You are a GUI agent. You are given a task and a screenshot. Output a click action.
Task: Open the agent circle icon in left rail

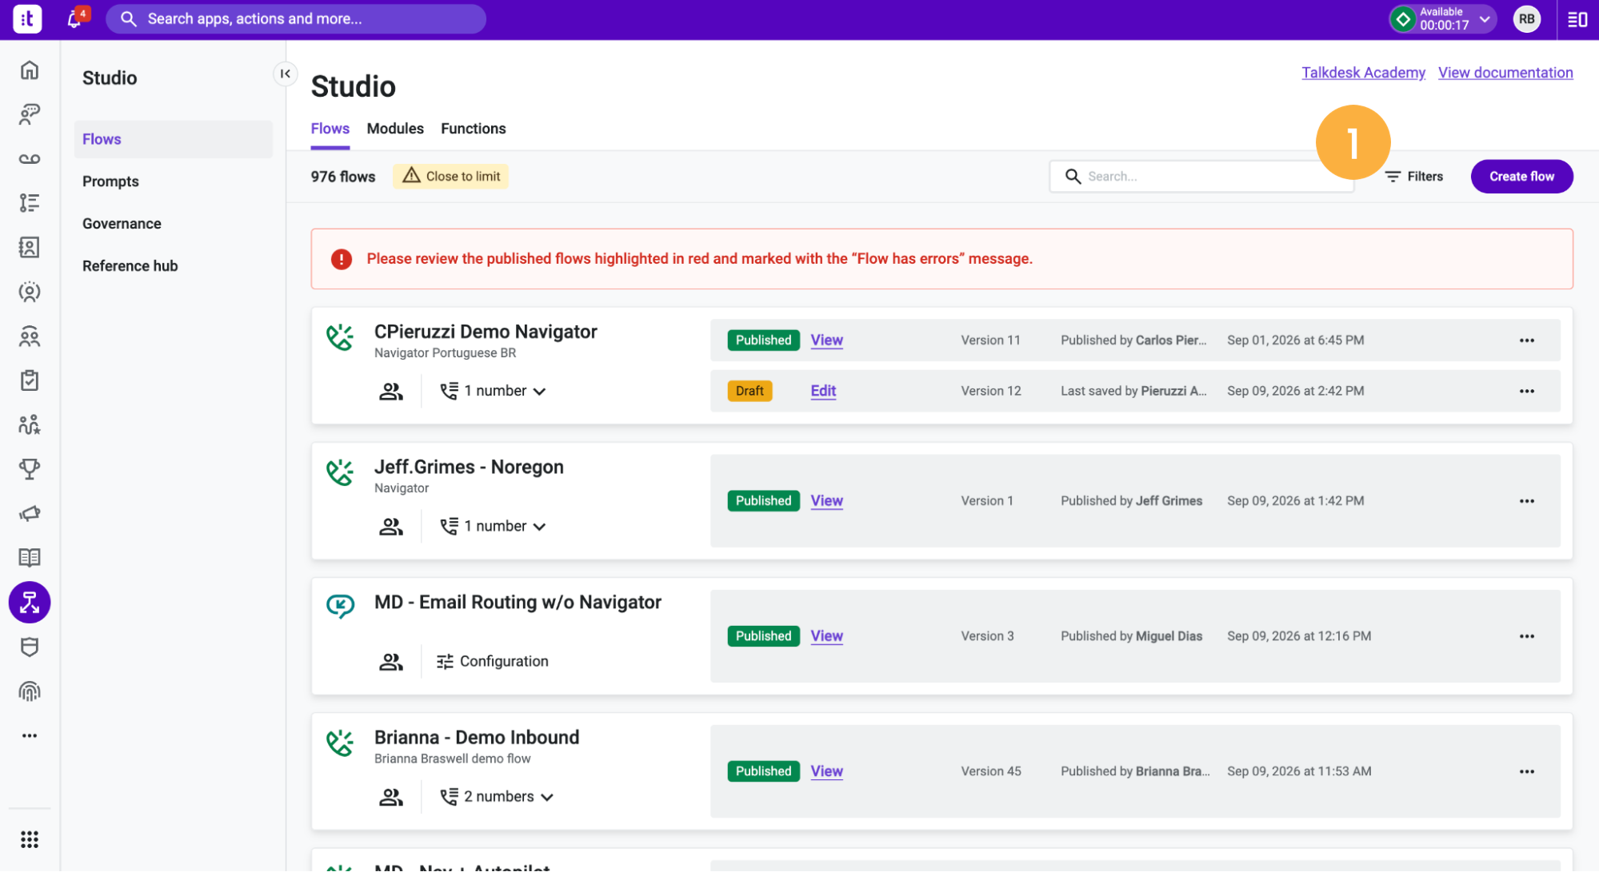[30, 292]
